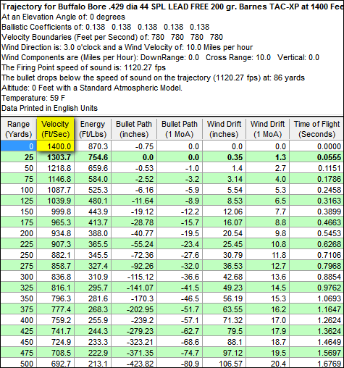344x368 pixels.
Task: Click velocity value 1303.7
Action: [x=55, y=157]
